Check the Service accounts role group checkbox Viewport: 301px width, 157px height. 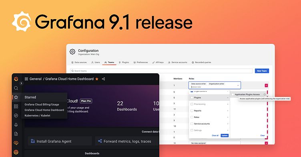192,124
